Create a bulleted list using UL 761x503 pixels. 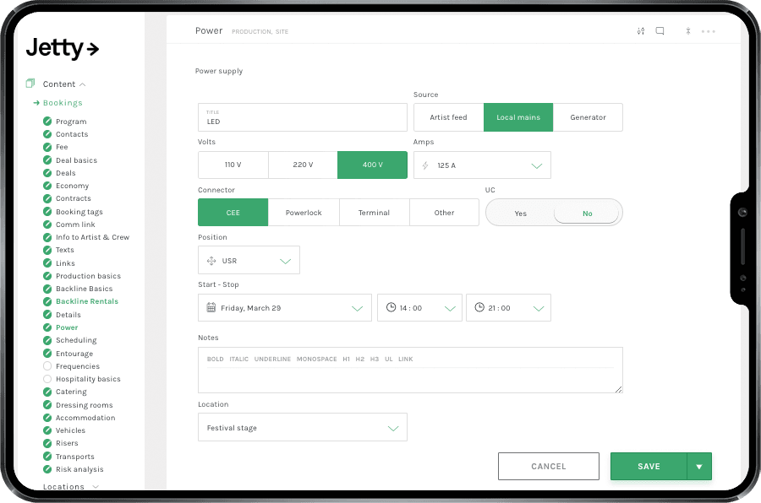coord(387,359)
